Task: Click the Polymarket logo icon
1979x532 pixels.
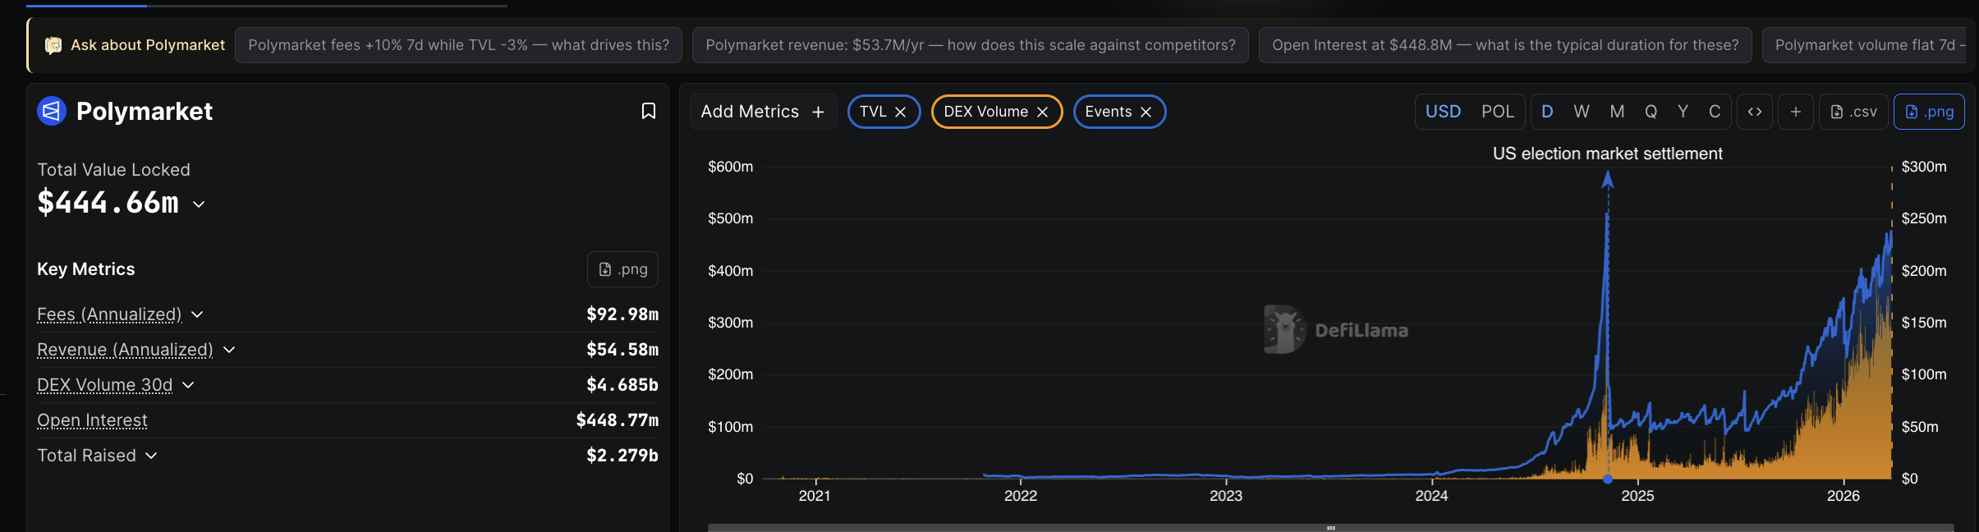Action: tap(52, 111)
